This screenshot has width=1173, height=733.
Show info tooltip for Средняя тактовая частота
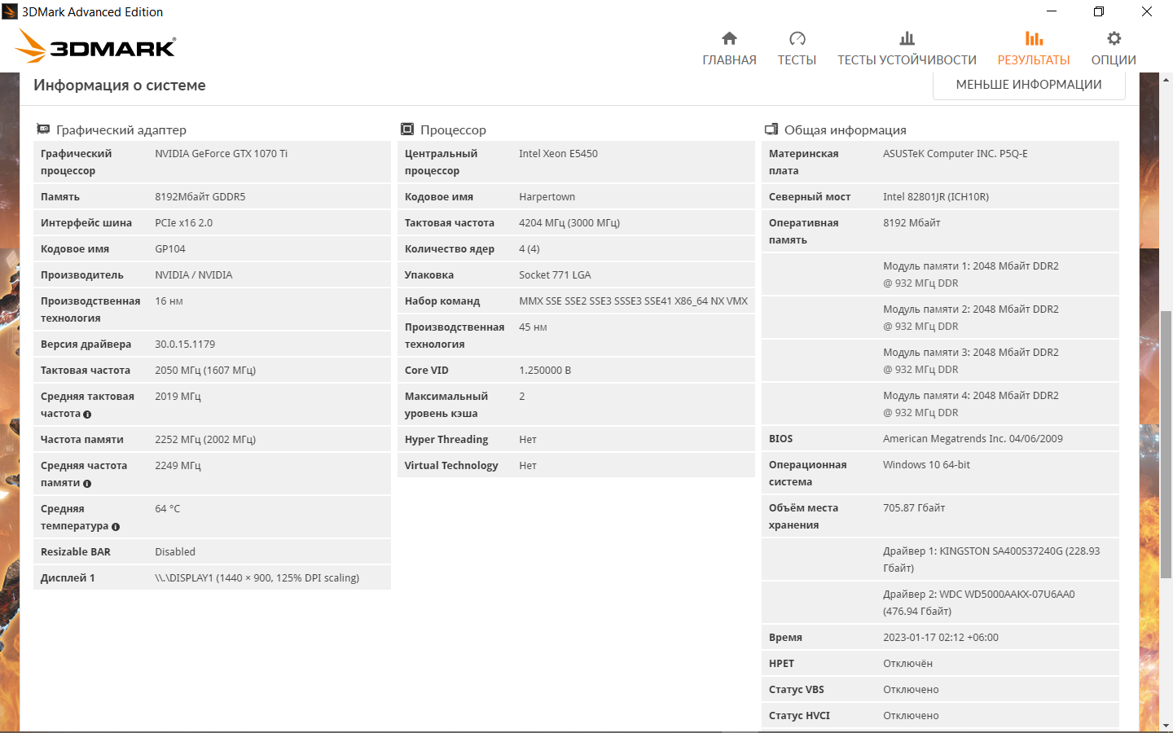pyautogui.click(x=87, y=415)
